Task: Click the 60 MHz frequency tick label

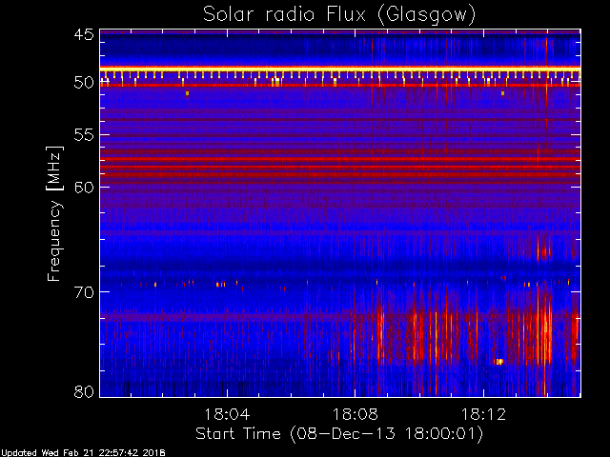Action: click(x=84, y=188)
